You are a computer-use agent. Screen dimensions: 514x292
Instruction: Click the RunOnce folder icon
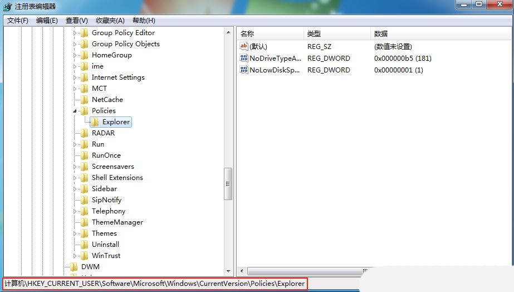(x=84, y=155)
